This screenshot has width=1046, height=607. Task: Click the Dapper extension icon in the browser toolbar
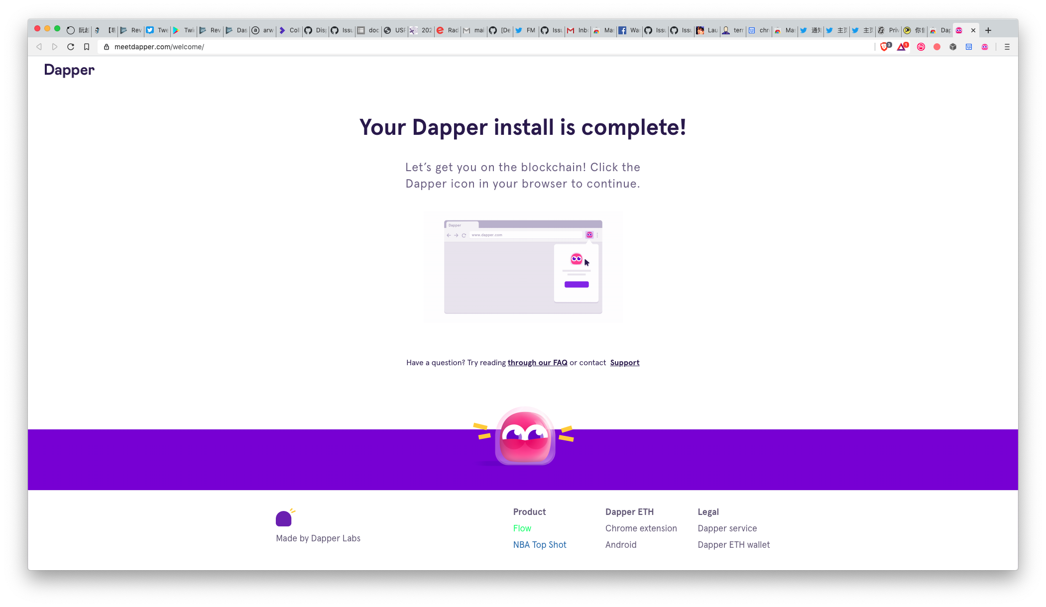(985, 47)
